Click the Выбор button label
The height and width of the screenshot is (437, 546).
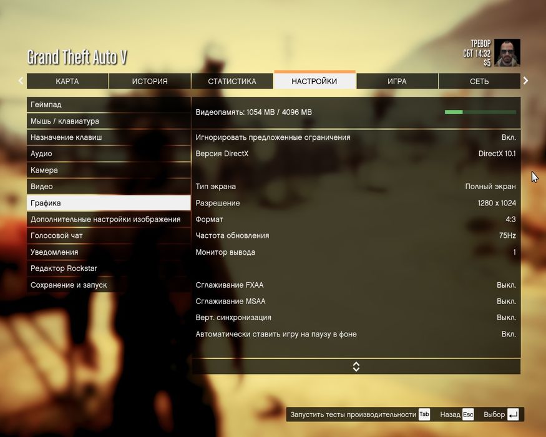click(x=494, y=415)
